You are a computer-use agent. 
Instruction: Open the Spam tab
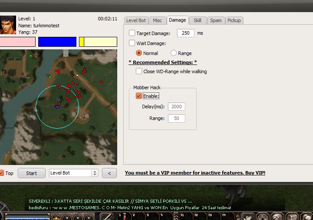216,20
